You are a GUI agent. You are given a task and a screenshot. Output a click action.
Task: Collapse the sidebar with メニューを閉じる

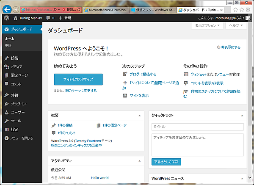click(21, 138)
